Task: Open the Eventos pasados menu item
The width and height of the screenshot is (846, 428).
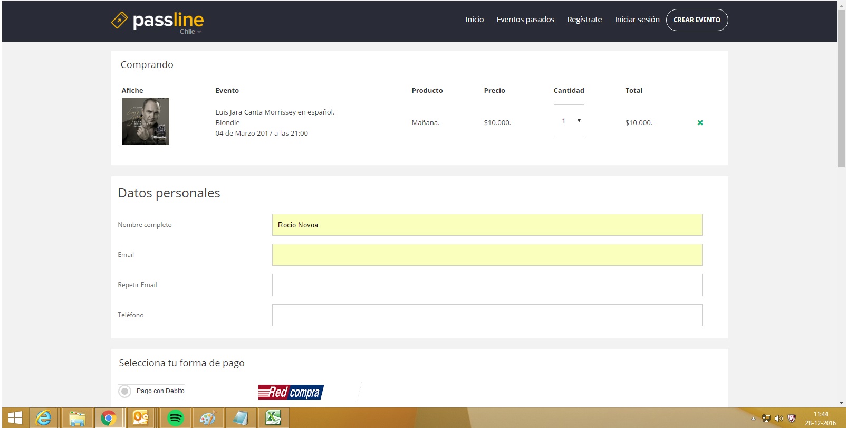Action: pos(525,20)
